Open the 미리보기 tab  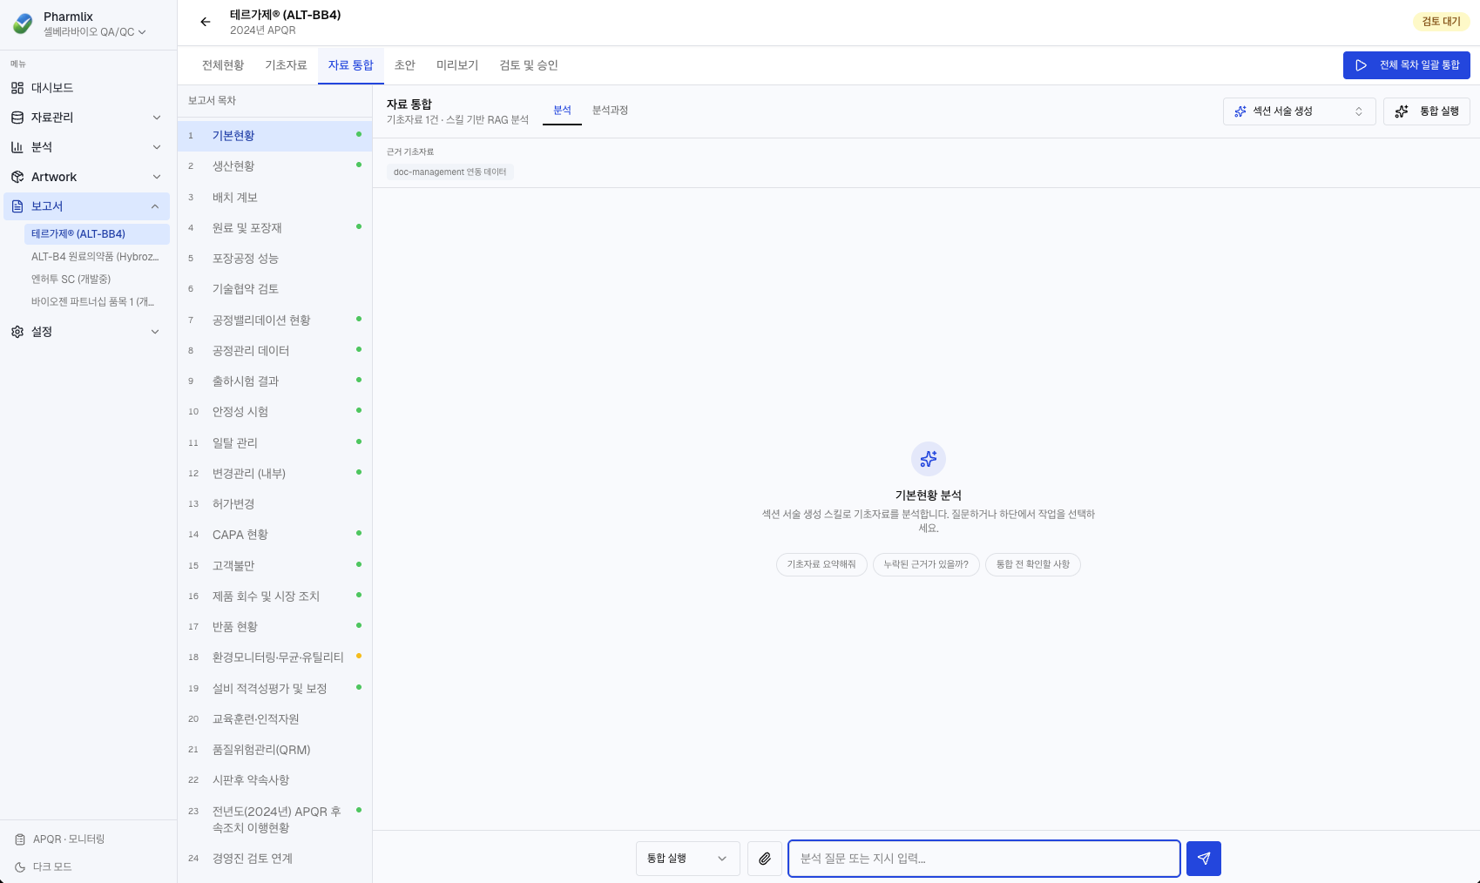point(457,65)
